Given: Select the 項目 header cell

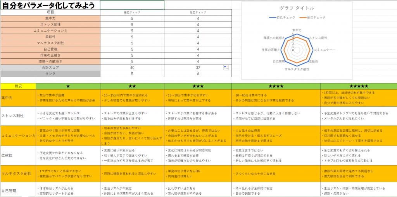Looking at the screenshot, I should (x=50, y=12).
